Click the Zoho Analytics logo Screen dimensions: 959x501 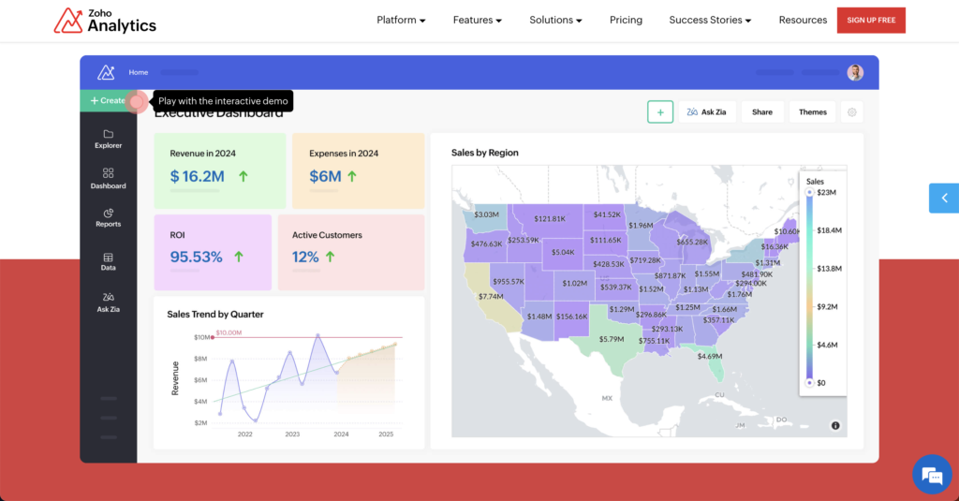coord(105,21)
